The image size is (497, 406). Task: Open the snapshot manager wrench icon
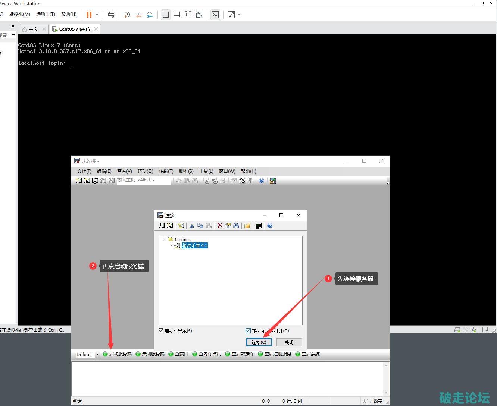(150, 15)
